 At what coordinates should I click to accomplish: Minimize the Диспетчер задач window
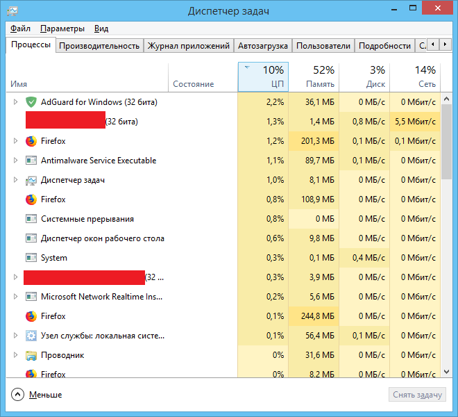[394, 9]
